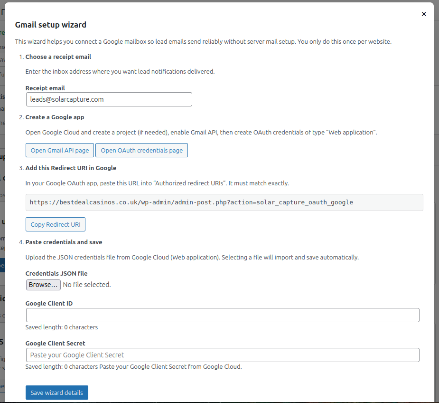Click the 'Google Client Secret' label

56,344
